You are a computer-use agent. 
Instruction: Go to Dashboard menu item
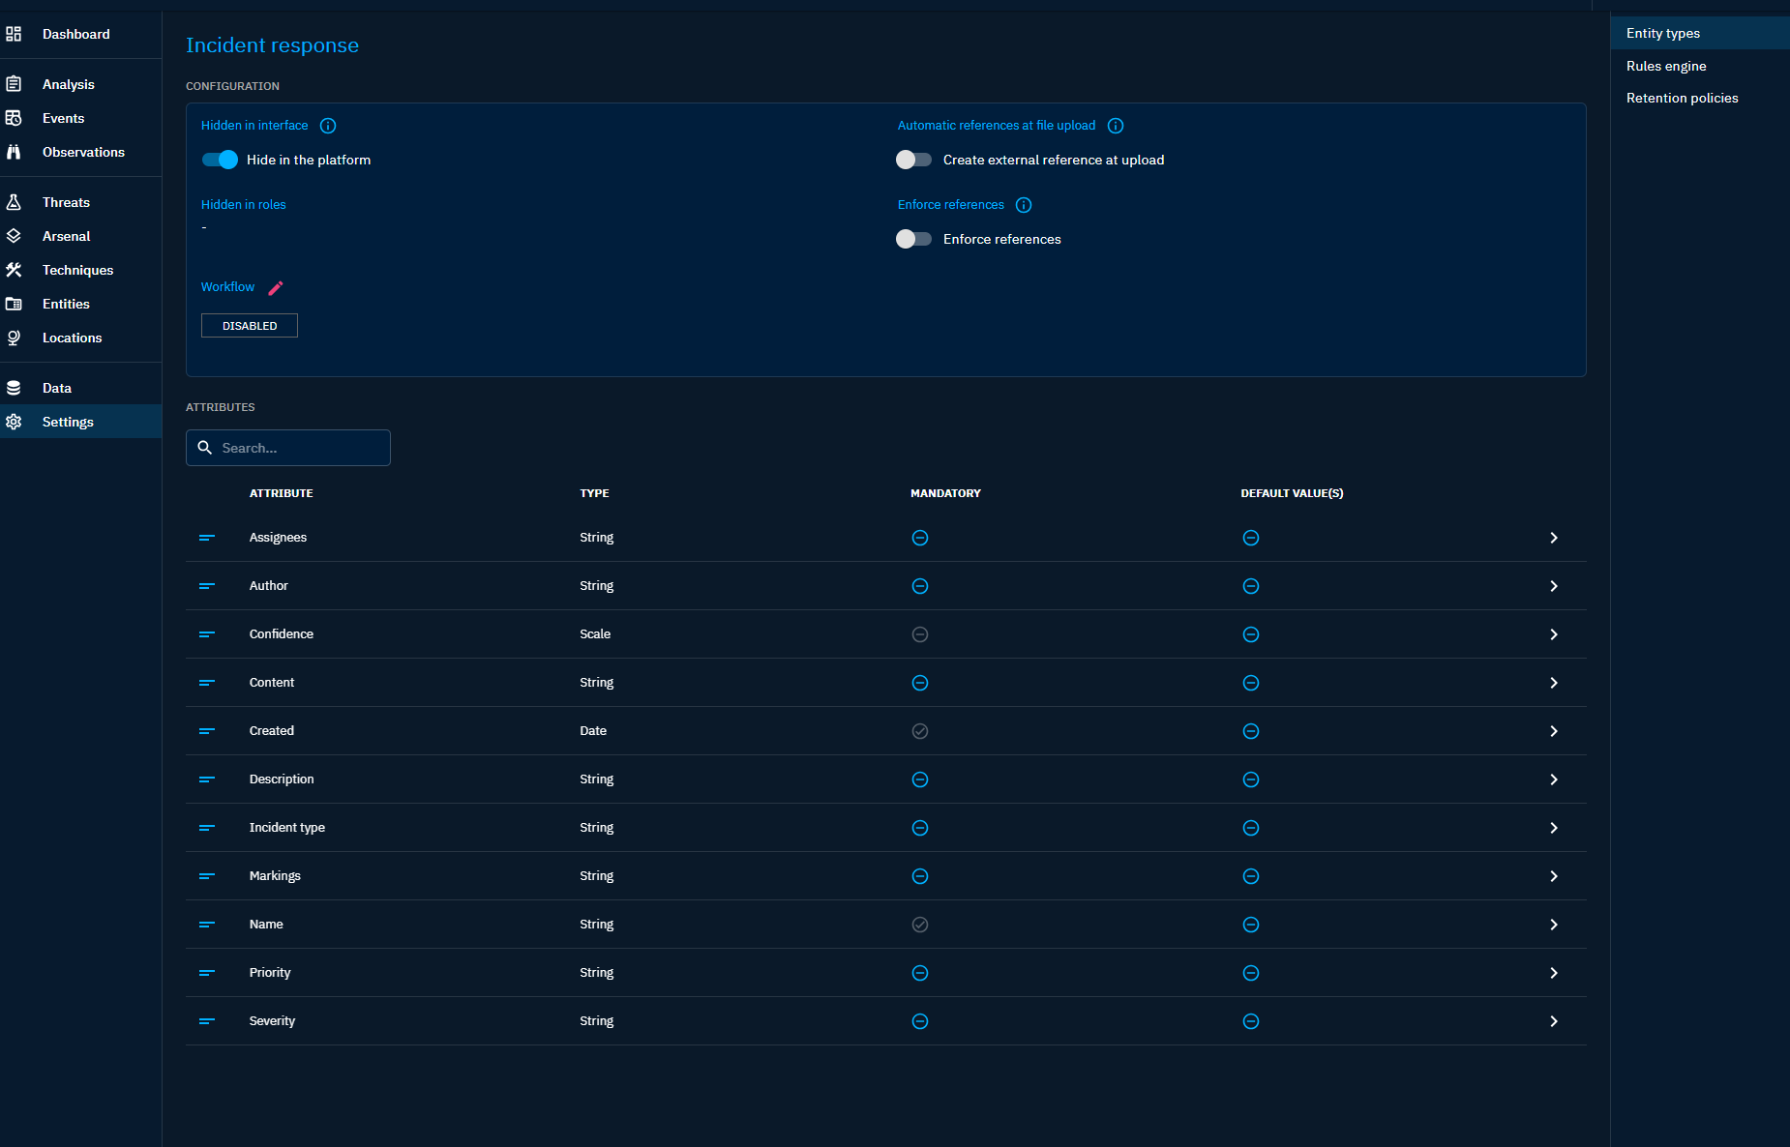(81, 34)
